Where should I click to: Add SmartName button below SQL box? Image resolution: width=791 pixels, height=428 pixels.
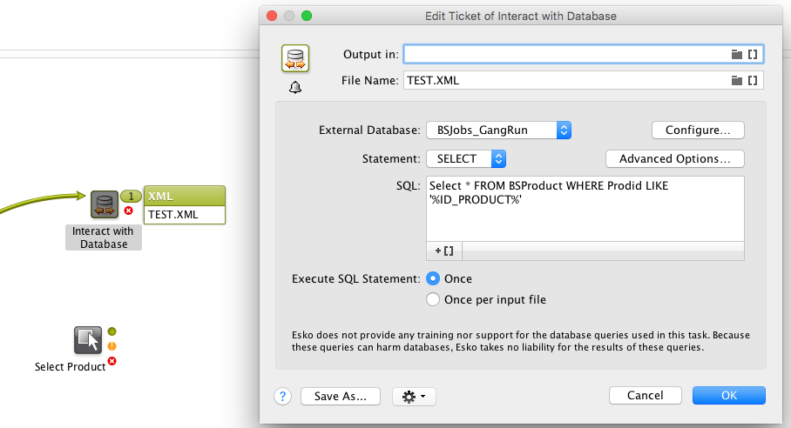coord(444,251)
